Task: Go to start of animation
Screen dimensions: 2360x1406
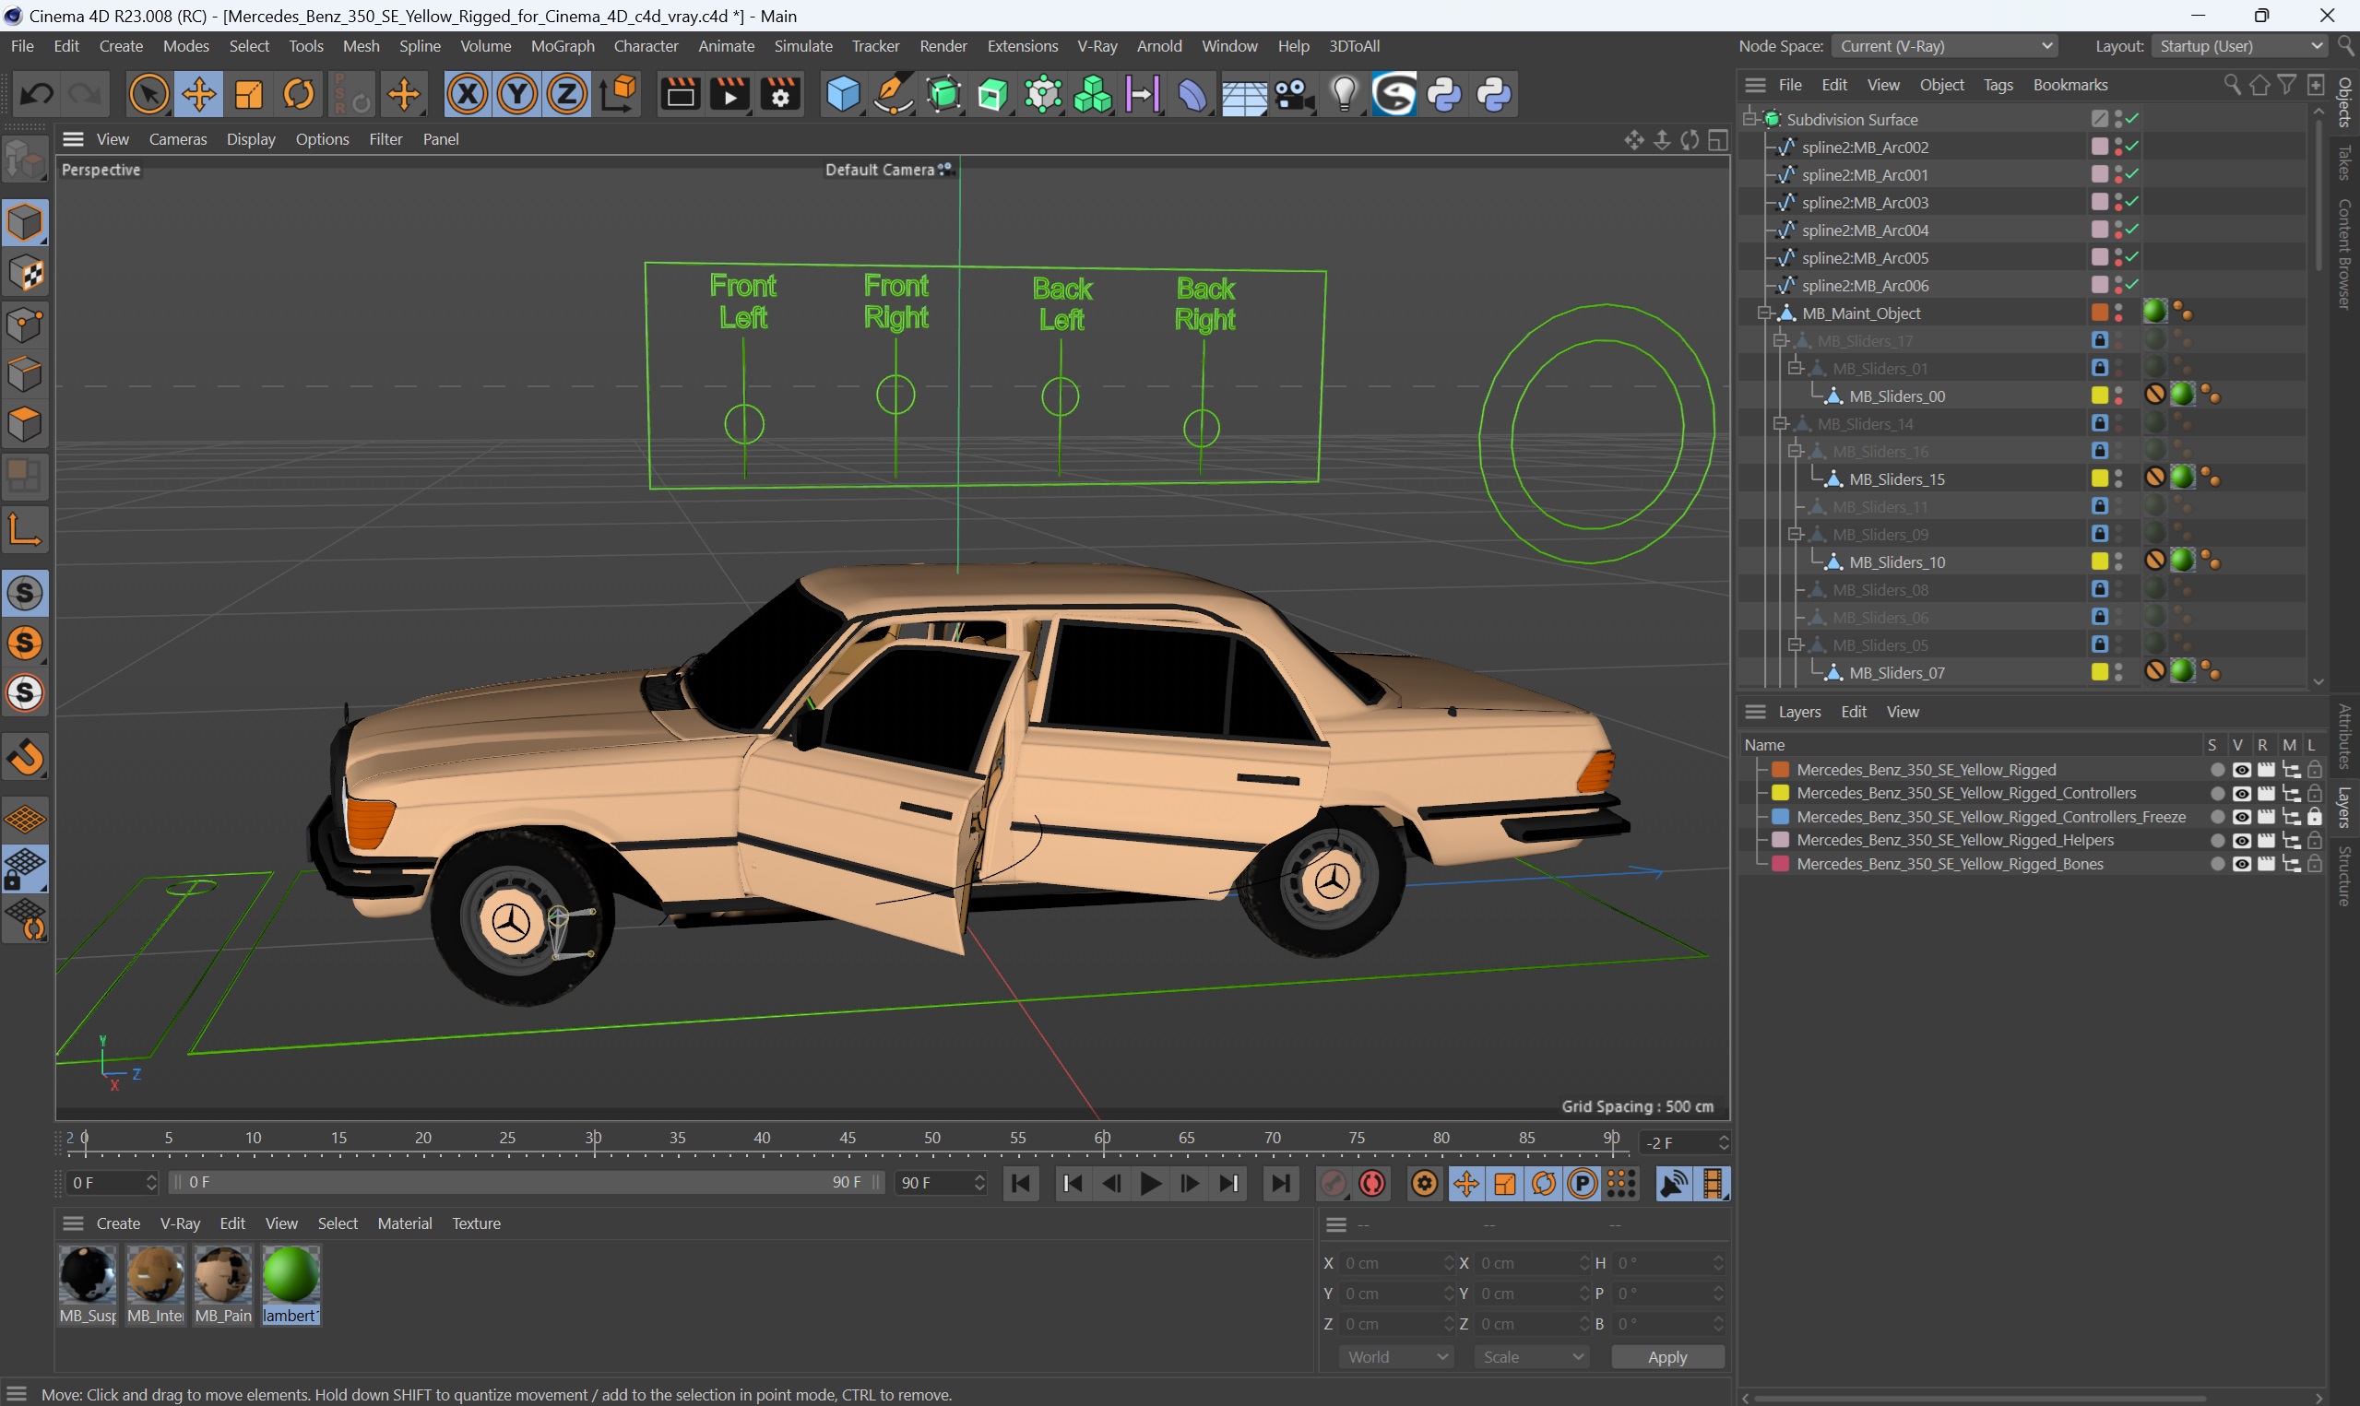Action: pos(1021,1184)
